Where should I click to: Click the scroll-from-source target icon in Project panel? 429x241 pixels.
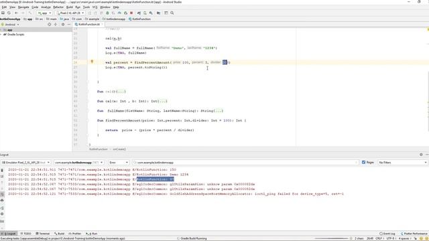tap(49, 24)
